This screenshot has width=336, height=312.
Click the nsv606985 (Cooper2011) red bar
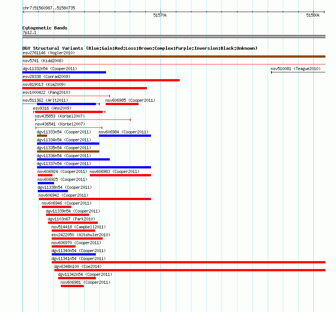pos(122,104)
